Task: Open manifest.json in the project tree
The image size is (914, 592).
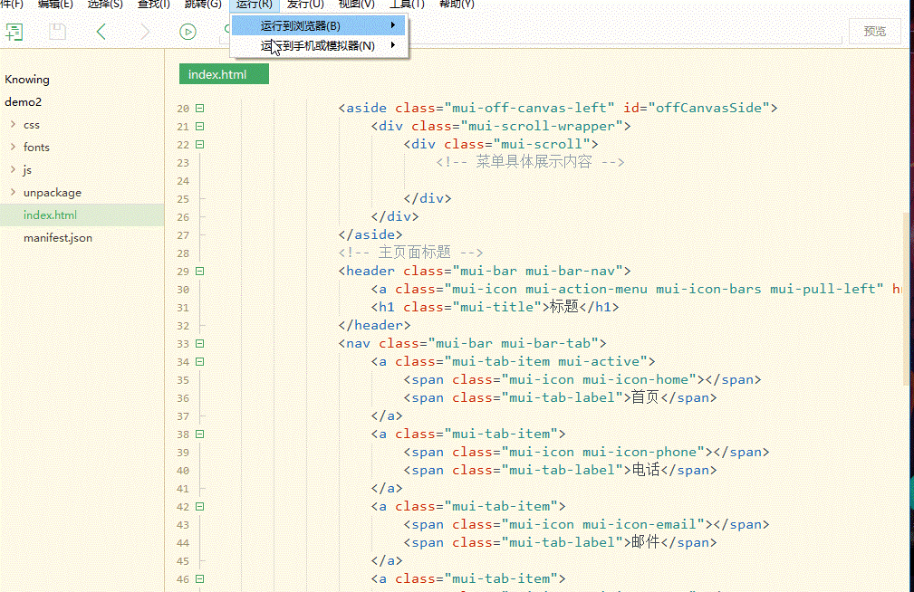Action: pyautogui.click(x=58, y=238)
